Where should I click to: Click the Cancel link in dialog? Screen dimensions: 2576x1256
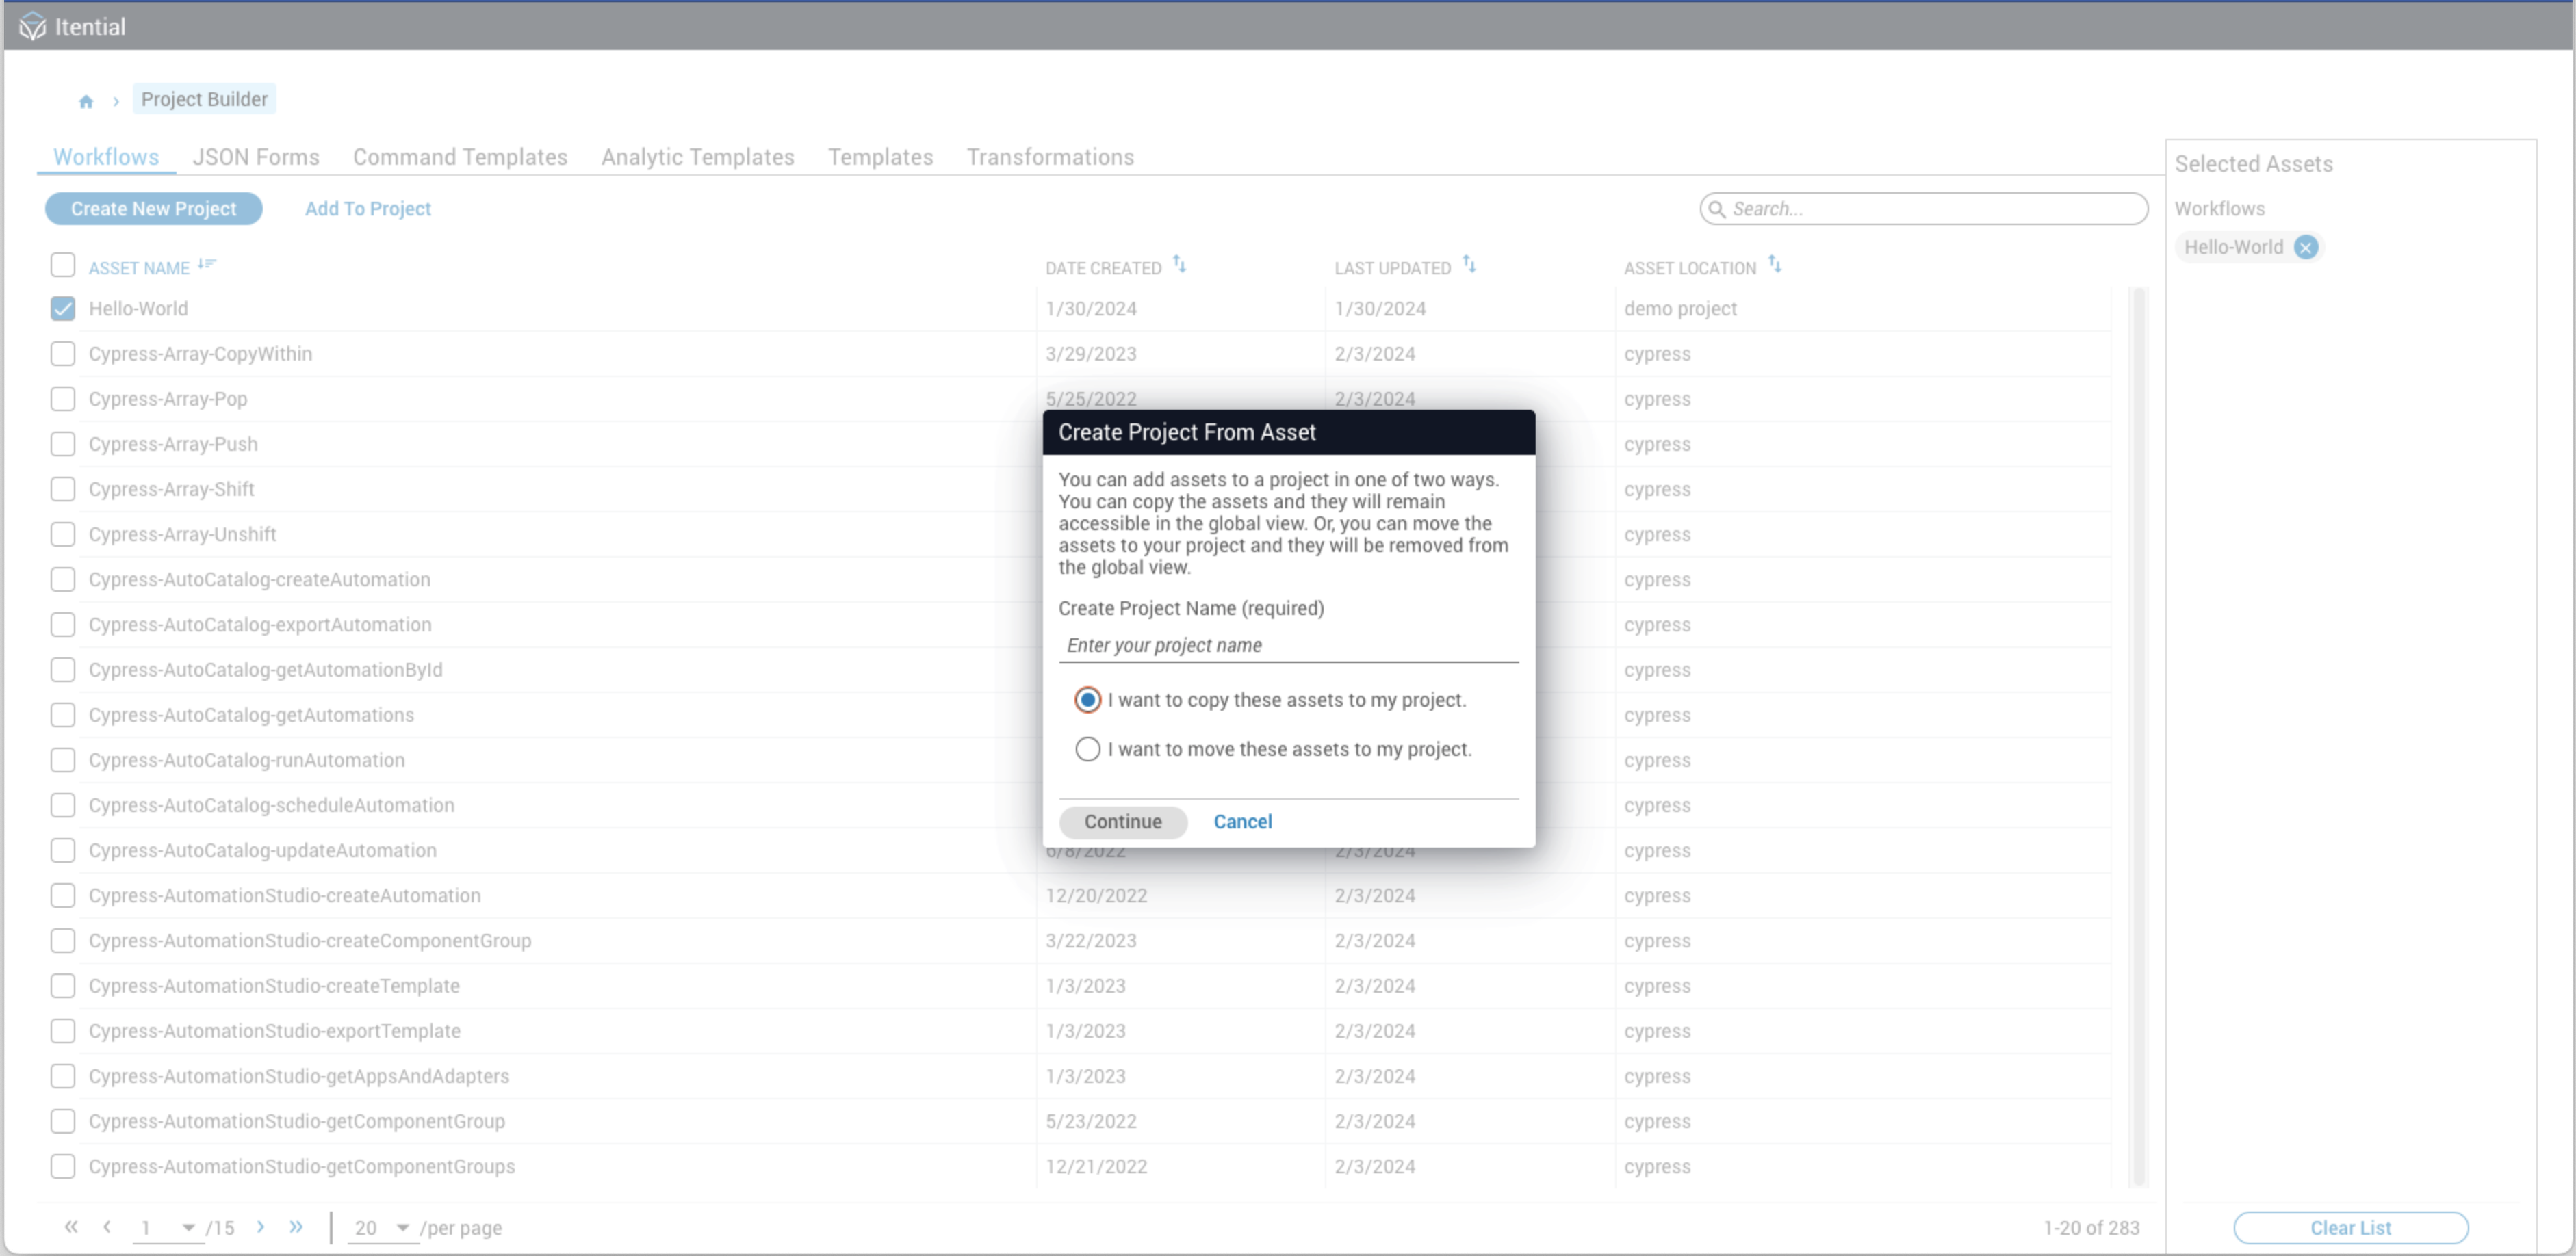pyautogui.click(x=1242, y=822)
